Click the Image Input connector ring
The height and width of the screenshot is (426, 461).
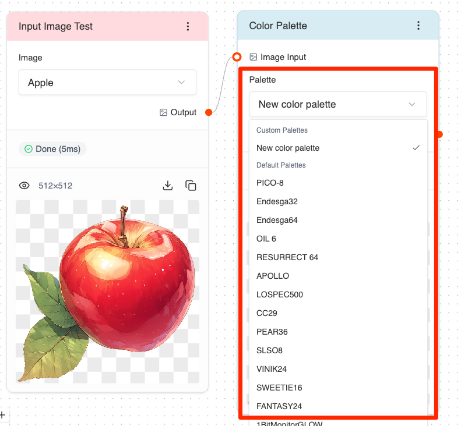[237, 57]
